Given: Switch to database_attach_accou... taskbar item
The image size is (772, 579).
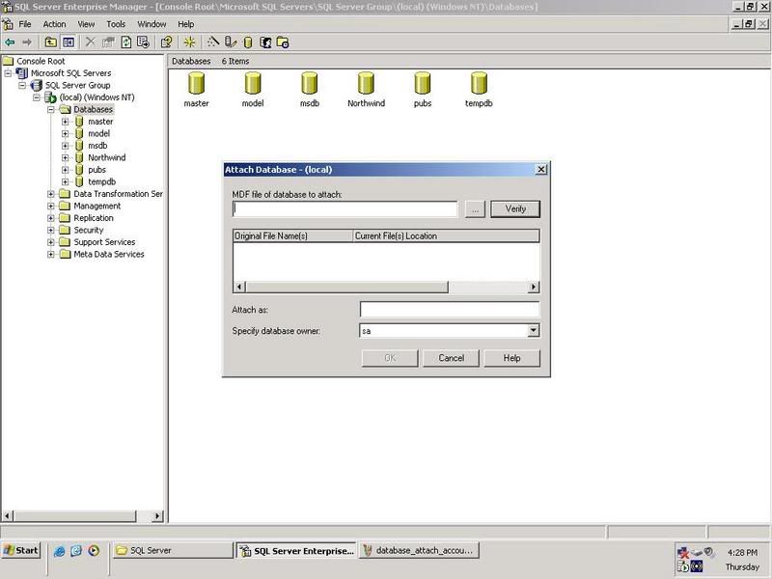Looking at the screenshot, I should click(420, 550).
